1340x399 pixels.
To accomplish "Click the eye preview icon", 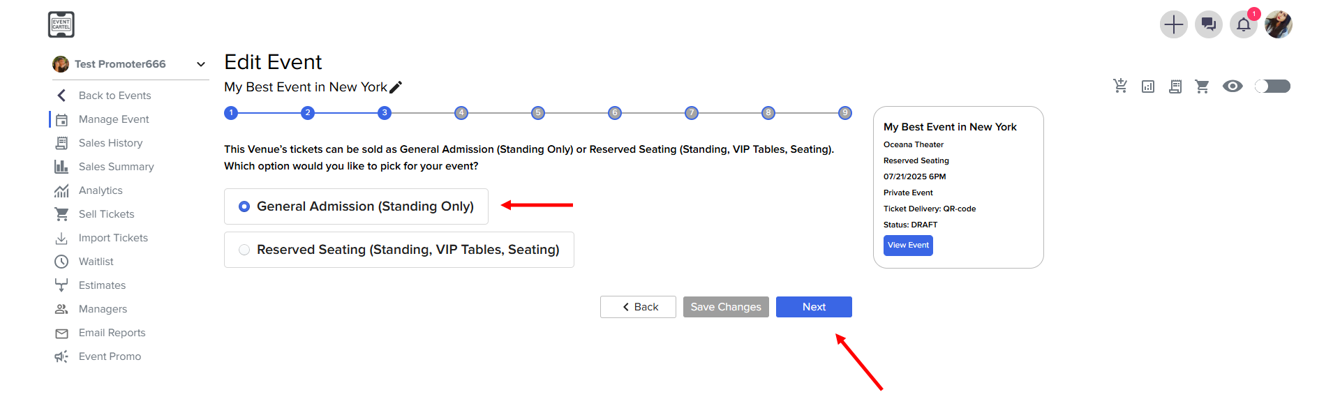I will (x=1233, y=86).
